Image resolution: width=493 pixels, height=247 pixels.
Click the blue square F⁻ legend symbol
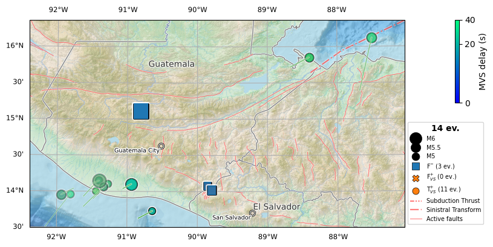click(x=416, y=166)
